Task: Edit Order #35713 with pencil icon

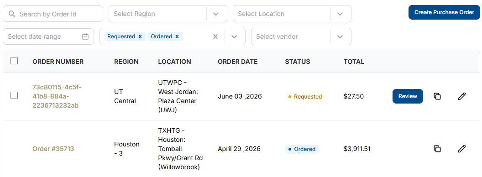Action: click(x=462, y=149)
